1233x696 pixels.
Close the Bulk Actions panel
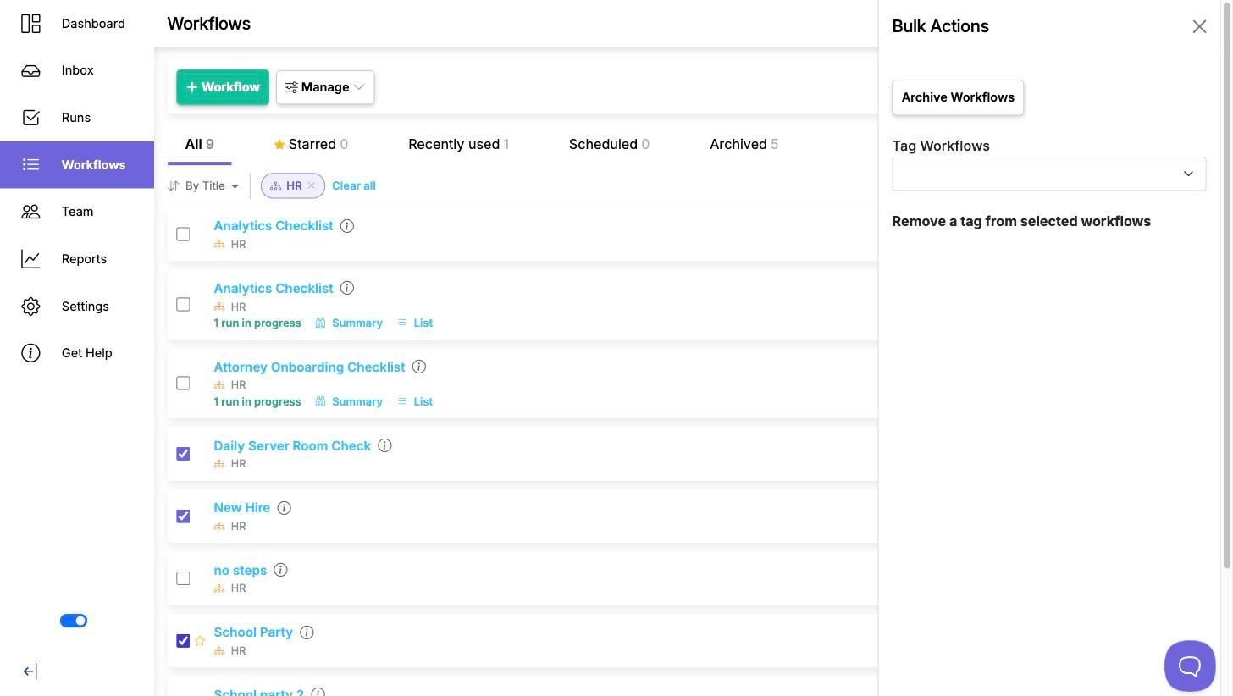pyautogui.click(x=1199, y=26)
